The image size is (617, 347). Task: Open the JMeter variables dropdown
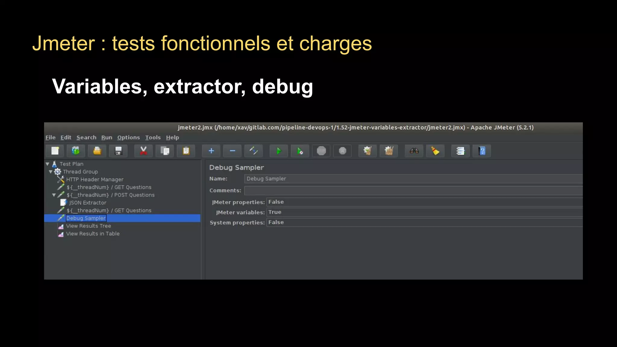(424, 212)
